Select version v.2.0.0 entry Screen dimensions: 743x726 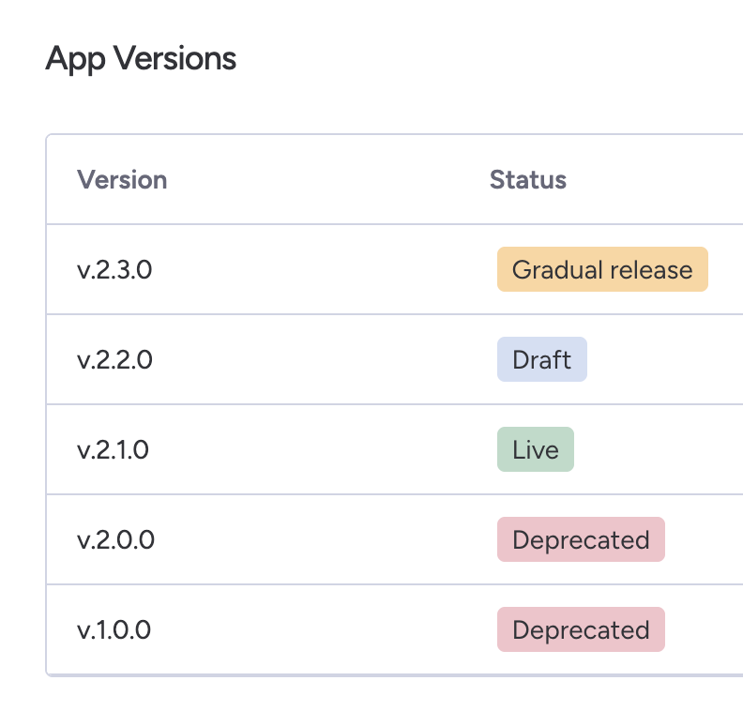tap(115, 539)
